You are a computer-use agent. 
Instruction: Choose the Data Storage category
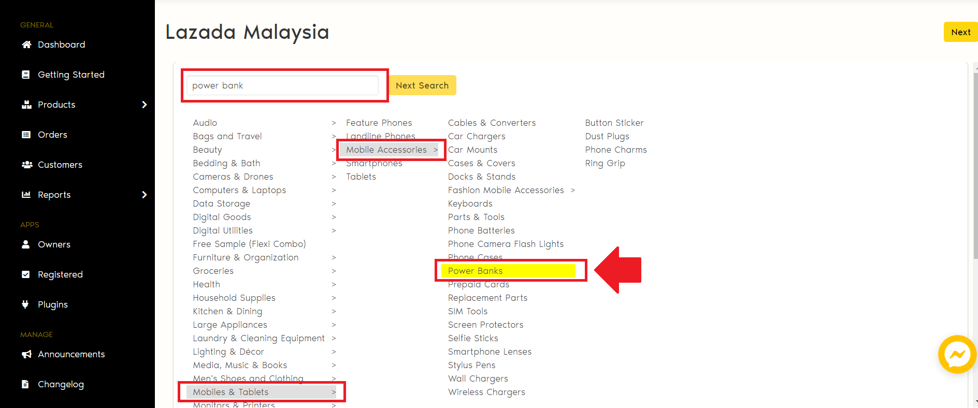tap(221, 203)
